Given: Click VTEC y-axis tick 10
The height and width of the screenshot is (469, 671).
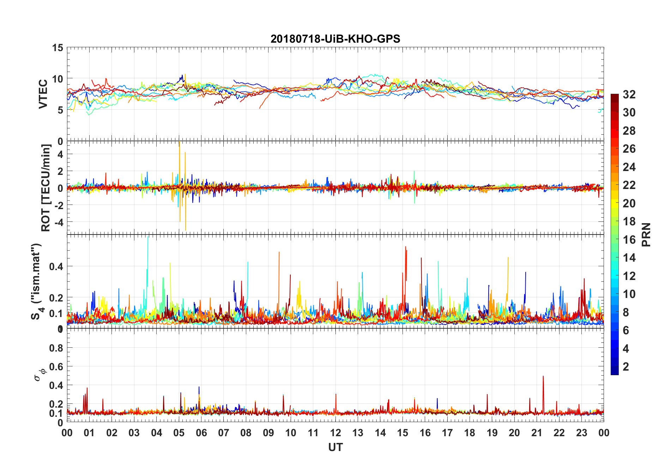Looking at the screenshot, I should click(x=58, y=79).
